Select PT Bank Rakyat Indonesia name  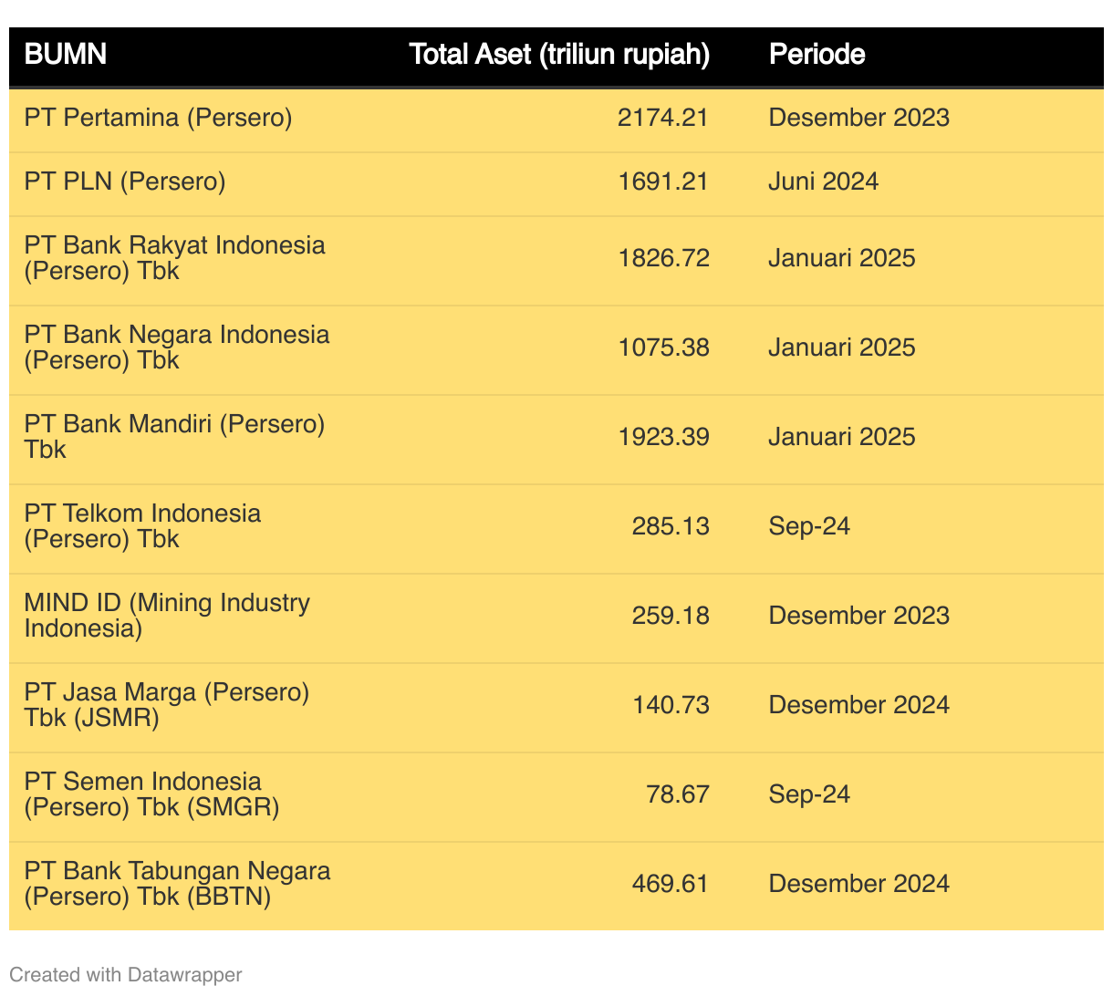pyautogui.click(x=175, y=258)
